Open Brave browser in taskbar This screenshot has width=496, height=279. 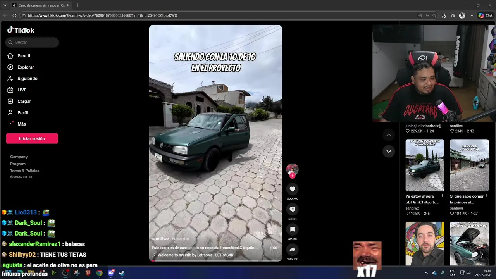tap(88, 273)
